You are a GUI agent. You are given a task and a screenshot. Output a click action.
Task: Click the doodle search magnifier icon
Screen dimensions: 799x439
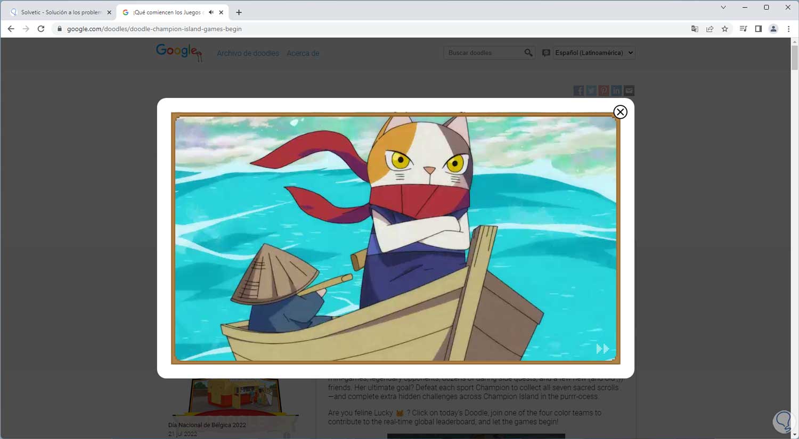(528, 53)
